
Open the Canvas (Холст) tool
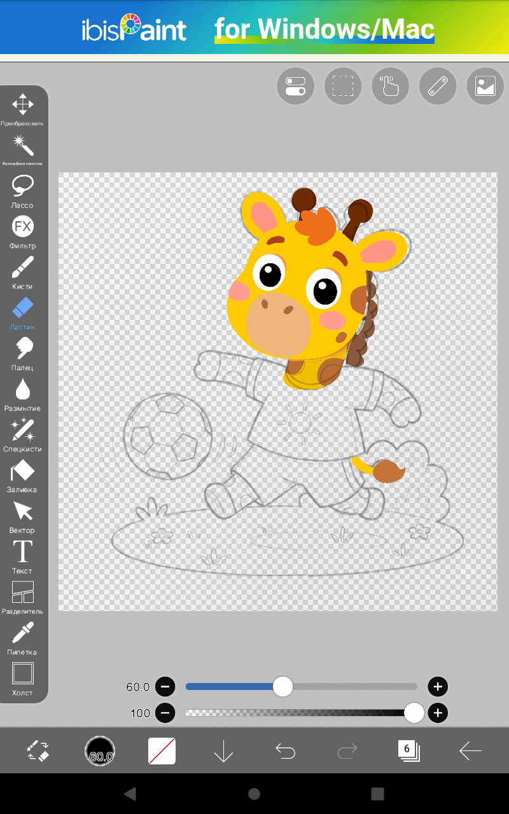coord(23,679)
